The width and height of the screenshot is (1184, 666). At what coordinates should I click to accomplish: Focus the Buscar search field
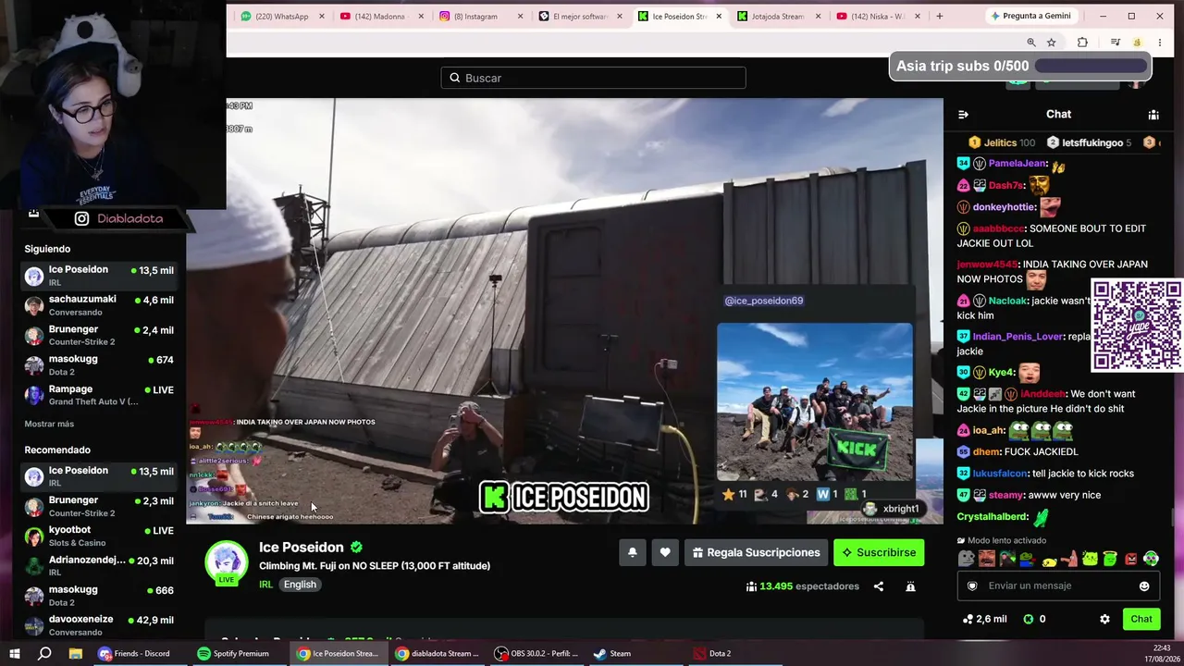593,78
